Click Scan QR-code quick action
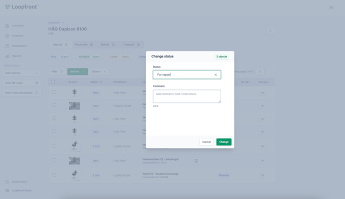The width and height of the screenshot is (345, 199). tap(22, 82)
